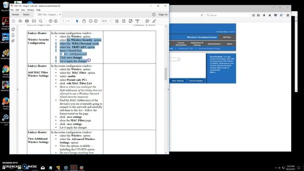
Task: Open the find text magnifier in Acrobat
Action: (x=40, y=21)
